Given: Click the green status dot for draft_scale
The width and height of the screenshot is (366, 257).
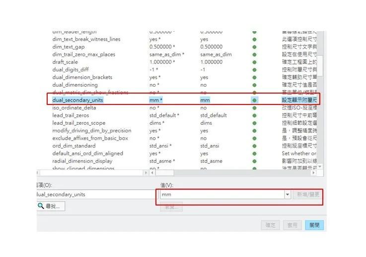Looking at the screenshot, I should click(x=254, y=62).
